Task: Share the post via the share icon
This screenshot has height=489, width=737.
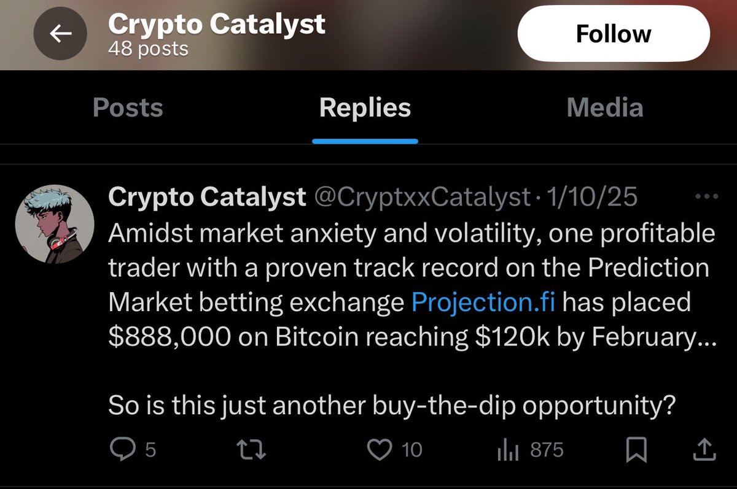Action: pos(704,450)
